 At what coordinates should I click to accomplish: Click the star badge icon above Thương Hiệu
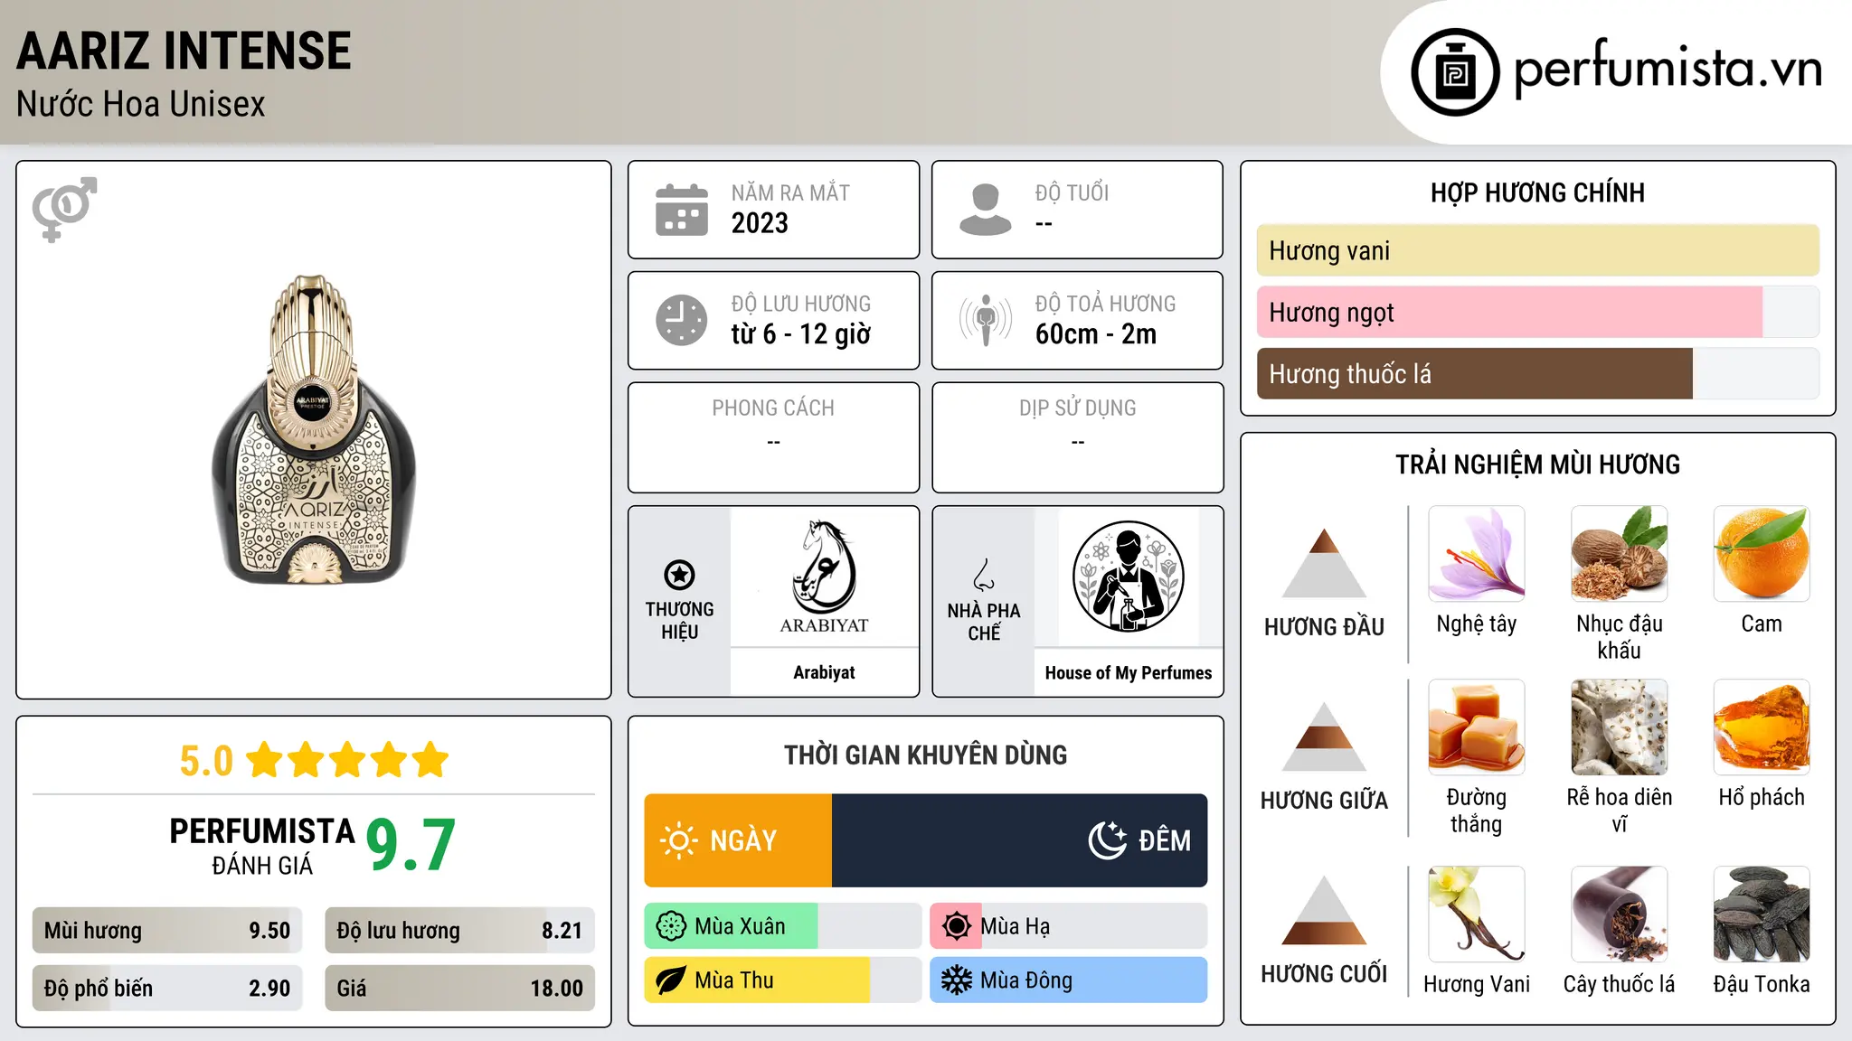(x=679, y=575)
